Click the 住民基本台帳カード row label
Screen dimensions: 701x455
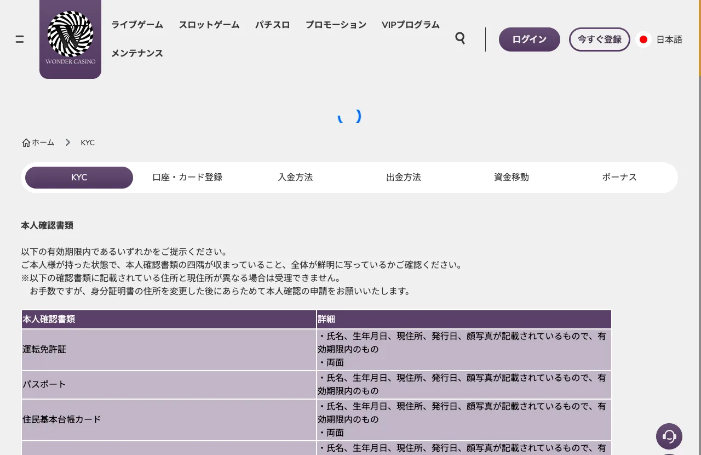[62, 419]
